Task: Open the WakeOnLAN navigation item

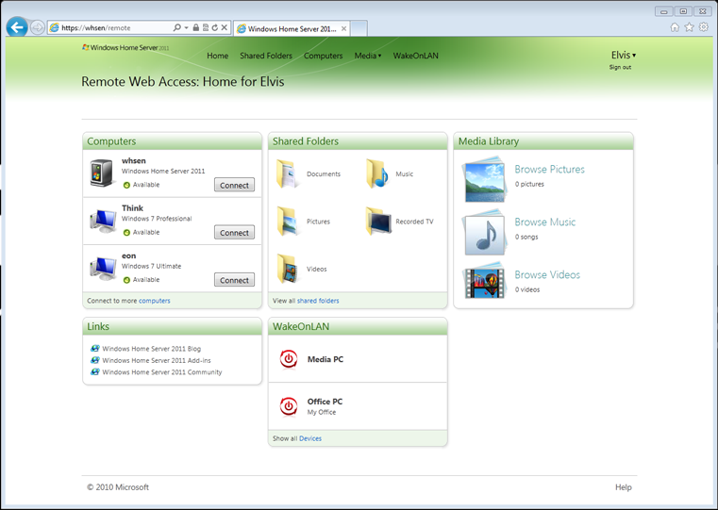Action: pyautogui.click(x=416, y=56)
